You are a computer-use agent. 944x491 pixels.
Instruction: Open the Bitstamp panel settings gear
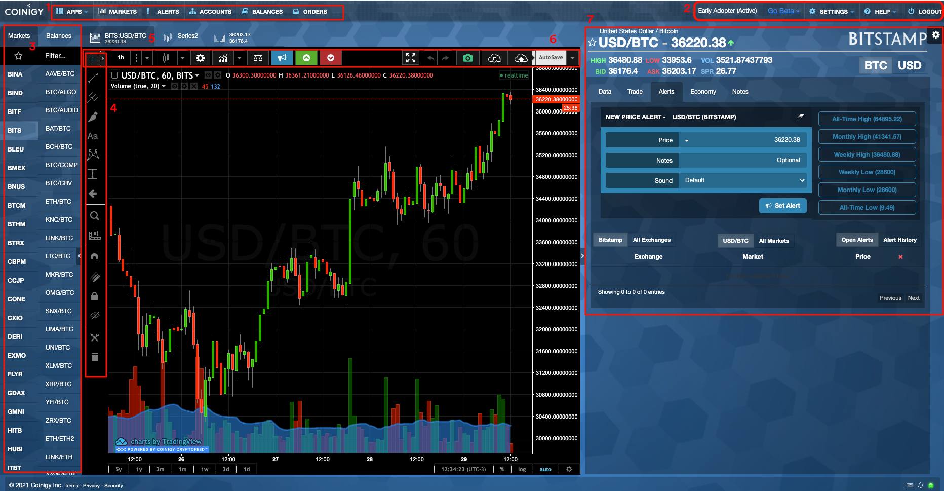click(936, 35)
